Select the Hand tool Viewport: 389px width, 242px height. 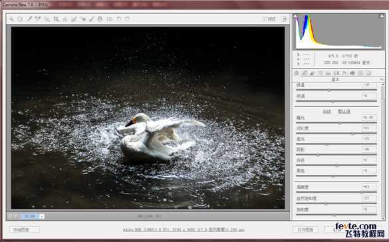click(20, 19)
